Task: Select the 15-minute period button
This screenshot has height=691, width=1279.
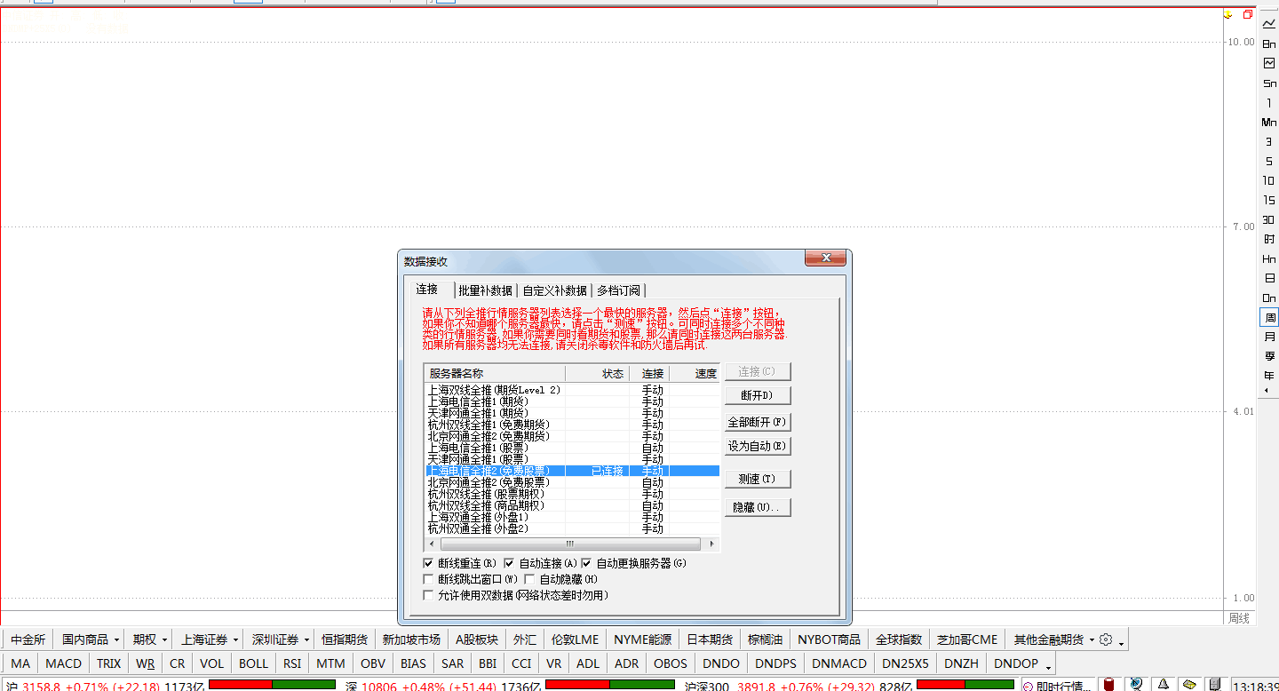Action: pyautogui.click(x=1269, y=200)
